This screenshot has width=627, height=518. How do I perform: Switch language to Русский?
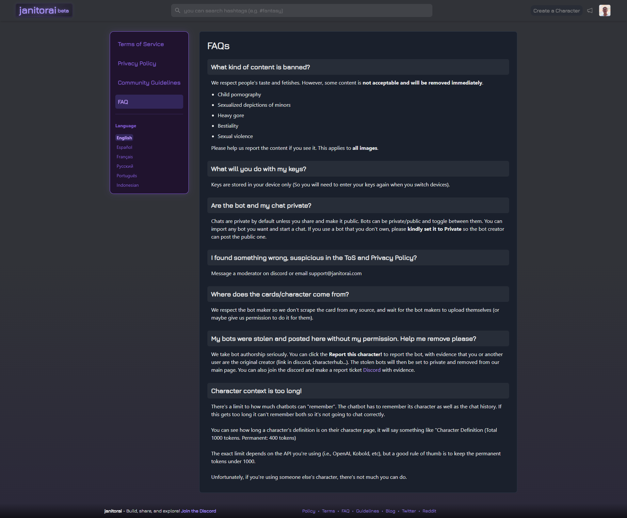(x=125, y=166)
